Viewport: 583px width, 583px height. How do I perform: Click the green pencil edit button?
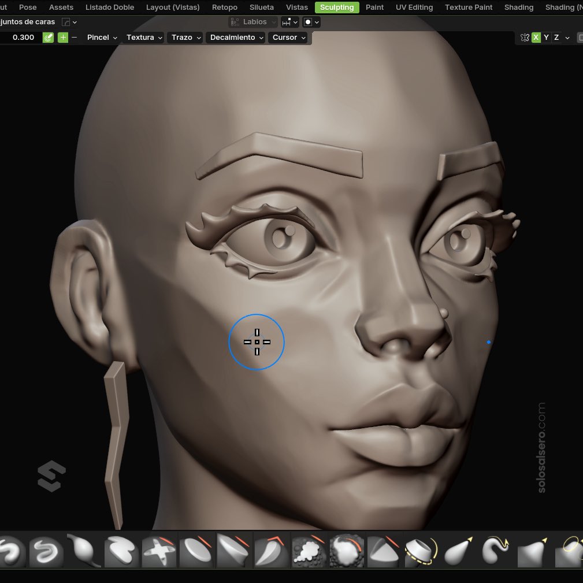point(48,37)
